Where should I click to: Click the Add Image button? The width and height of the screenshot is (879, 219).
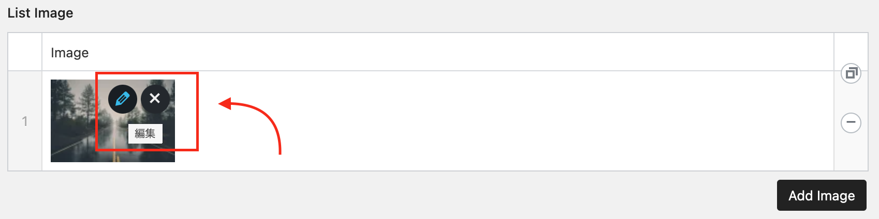pos(821,195)
